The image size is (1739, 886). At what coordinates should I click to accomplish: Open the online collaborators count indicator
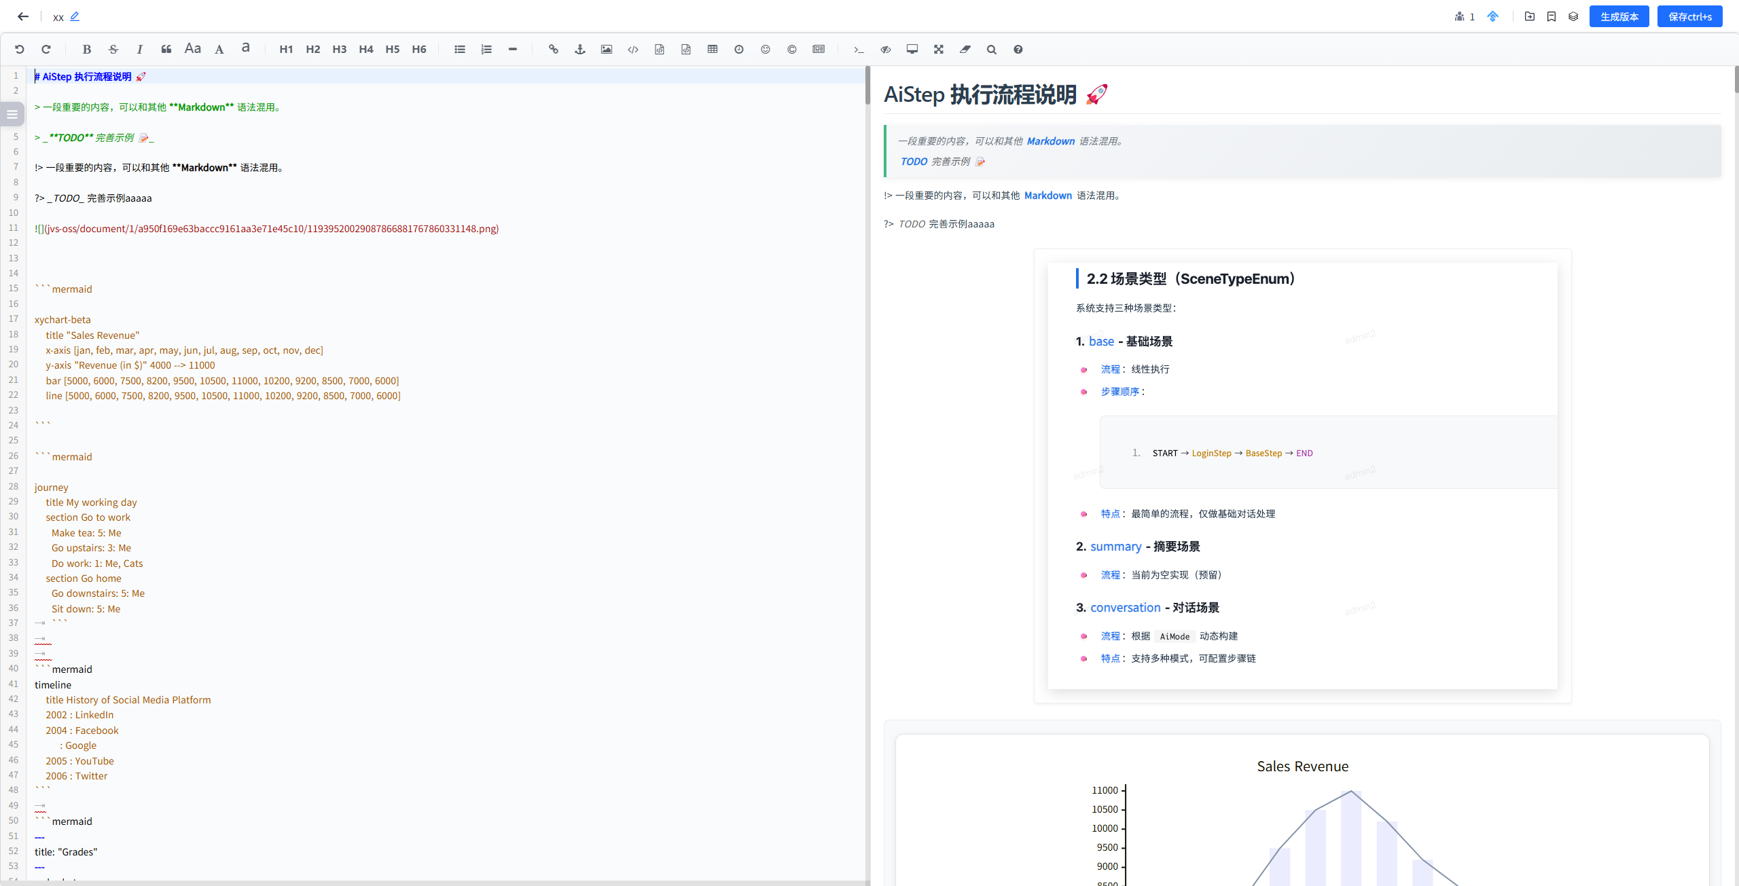tap(1465, 16)
